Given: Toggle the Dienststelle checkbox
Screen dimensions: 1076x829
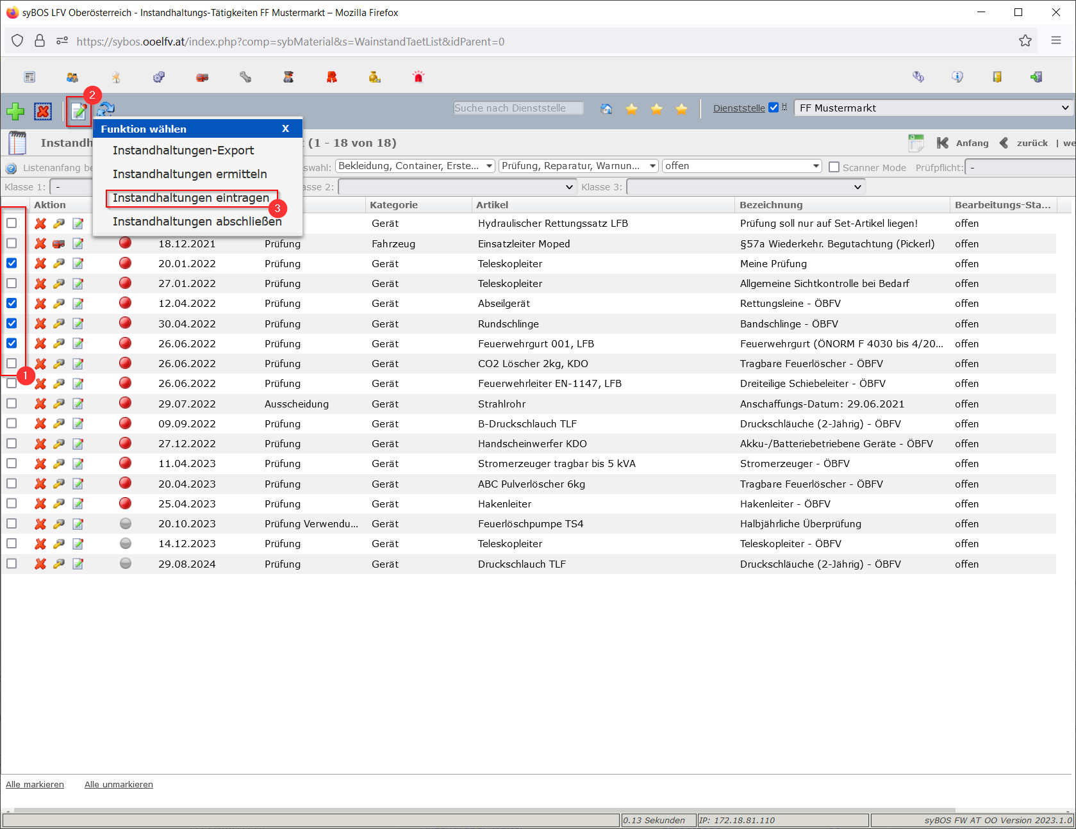Looking at the screenshot, I should click(x=774, y=108).
